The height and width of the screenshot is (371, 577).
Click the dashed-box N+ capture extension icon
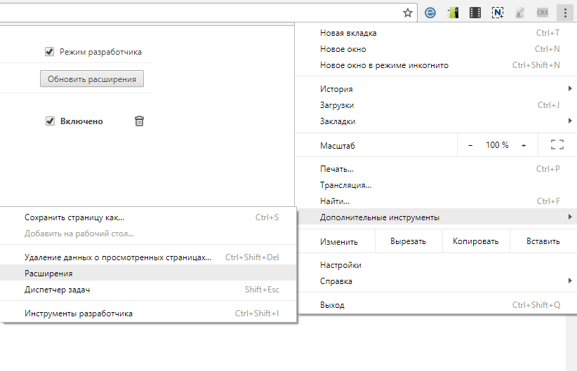coord(498,13)
